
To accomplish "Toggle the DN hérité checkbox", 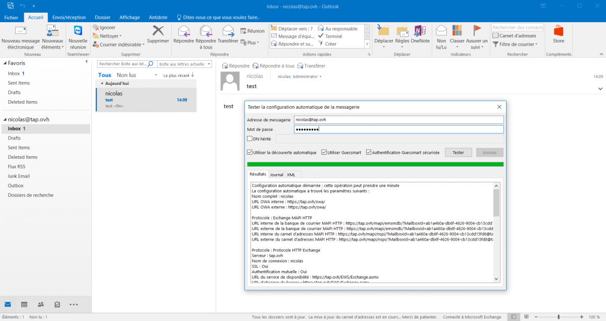I will (249, 139).
